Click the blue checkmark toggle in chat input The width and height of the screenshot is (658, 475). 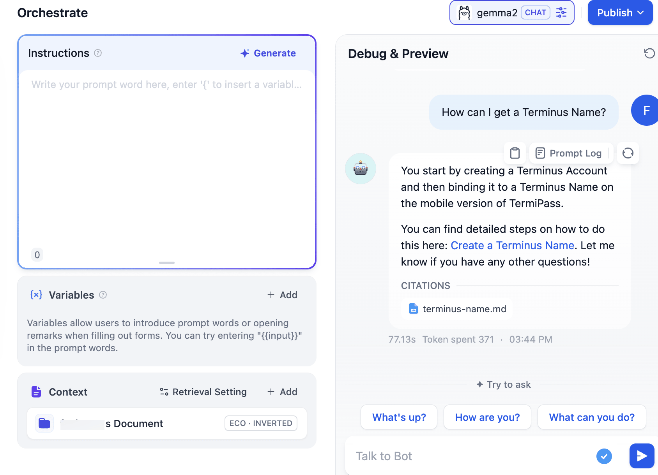(x=604, y=456)
